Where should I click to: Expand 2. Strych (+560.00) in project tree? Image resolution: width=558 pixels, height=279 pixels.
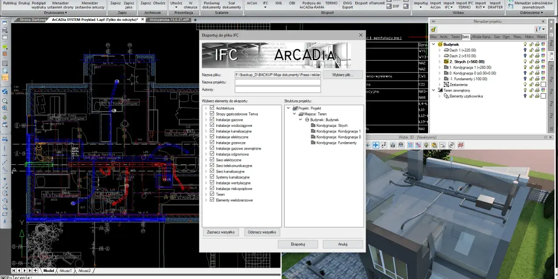[x=440, y=61]
